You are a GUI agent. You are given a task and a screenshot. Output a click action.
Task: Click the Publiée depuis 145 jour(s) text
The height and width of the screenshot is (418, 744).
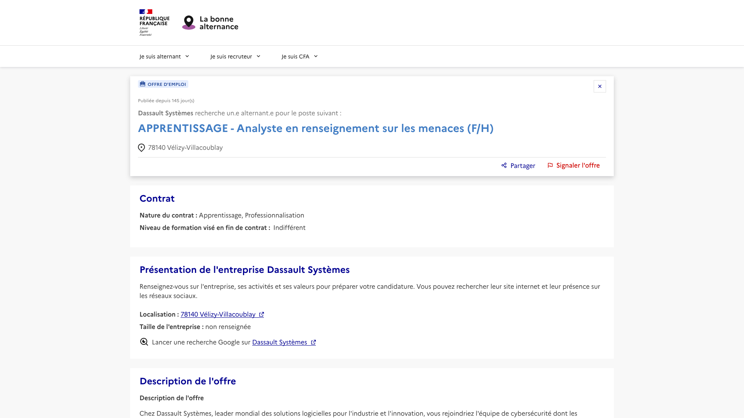[166, 101]
